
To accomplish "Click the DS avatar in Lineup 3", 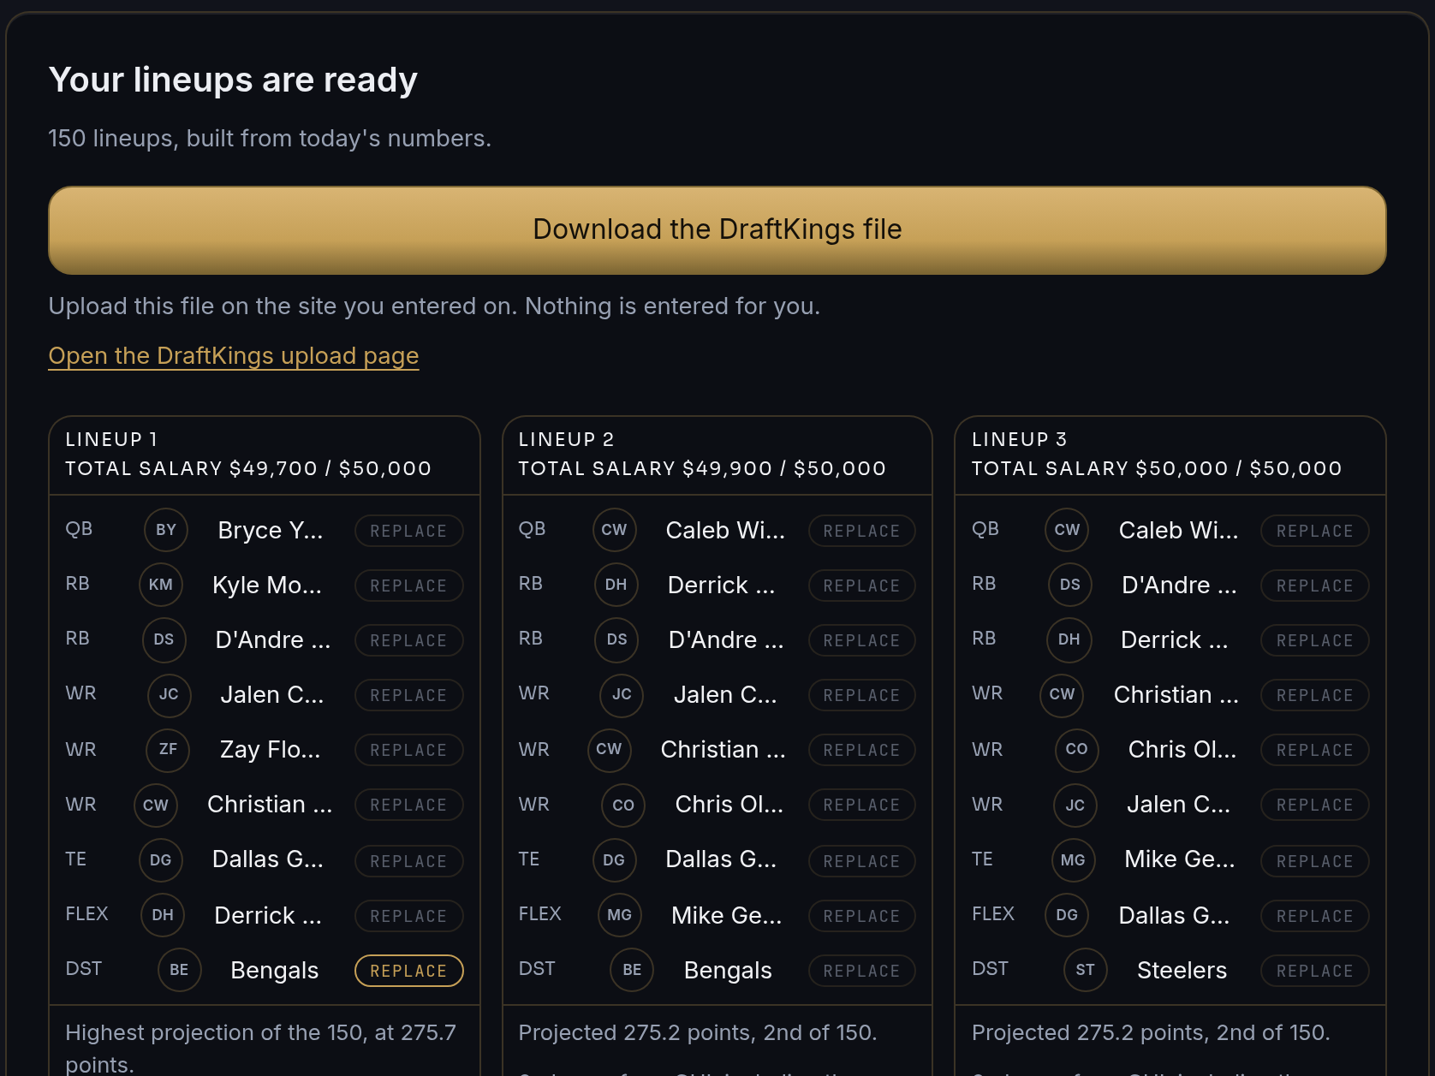I will click(x=1070, y=585).
